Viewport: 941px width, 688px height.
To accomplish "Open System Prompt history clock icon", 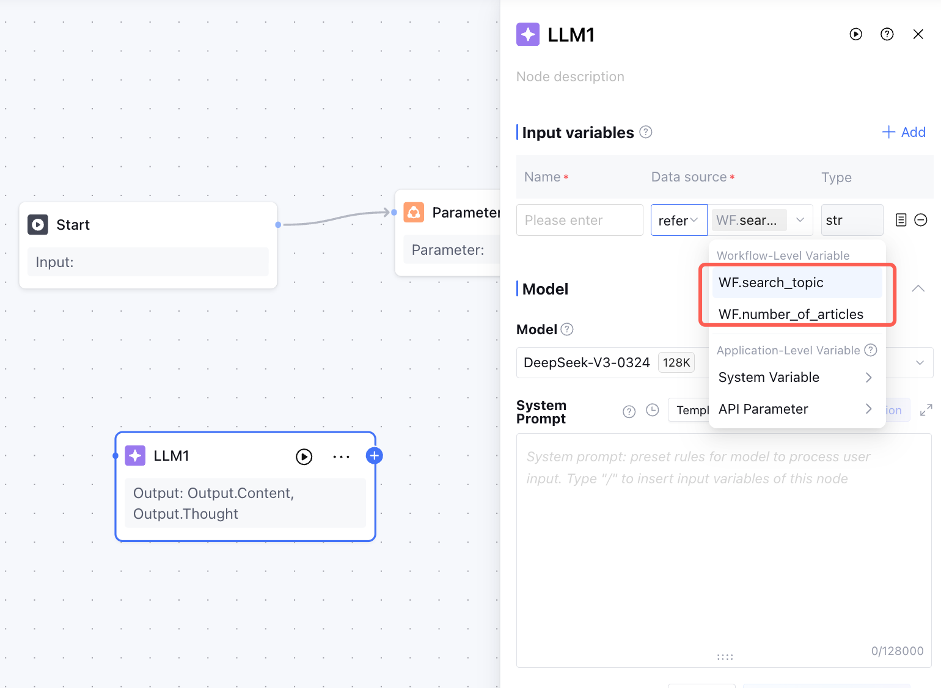I will [653, 410].
